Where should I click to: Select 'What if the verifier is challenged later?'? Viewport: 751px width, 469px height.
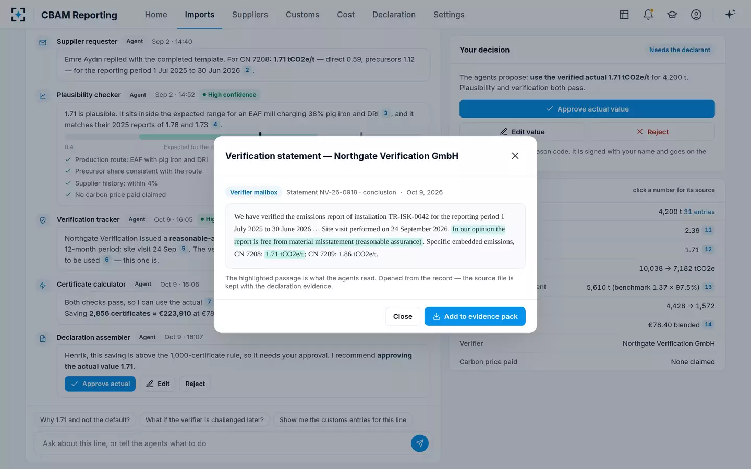point(204,420)
